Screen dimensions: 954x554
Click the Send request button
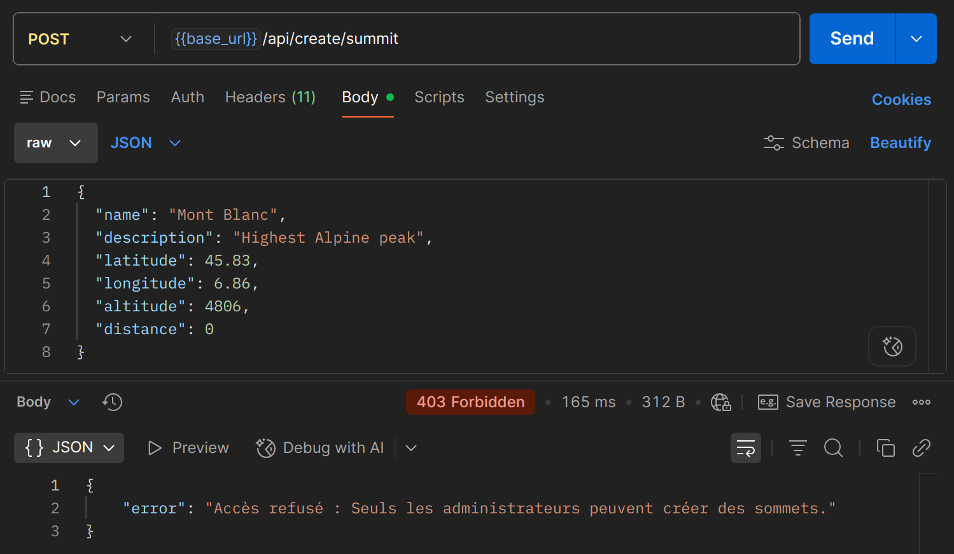click(x=852, y=39)
